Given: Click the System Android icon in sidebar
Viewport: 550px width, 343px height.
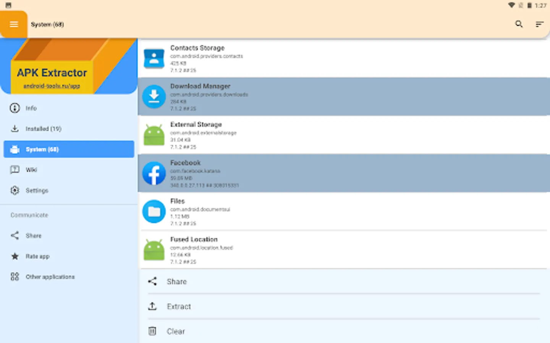Looking at the screenshot, I should pyautogui.click(x=15, y=149).
